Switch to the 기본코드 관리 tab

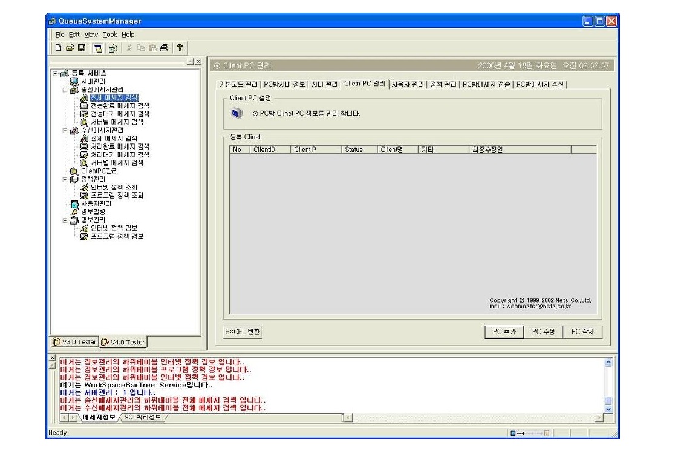click(x=238, y=84)
